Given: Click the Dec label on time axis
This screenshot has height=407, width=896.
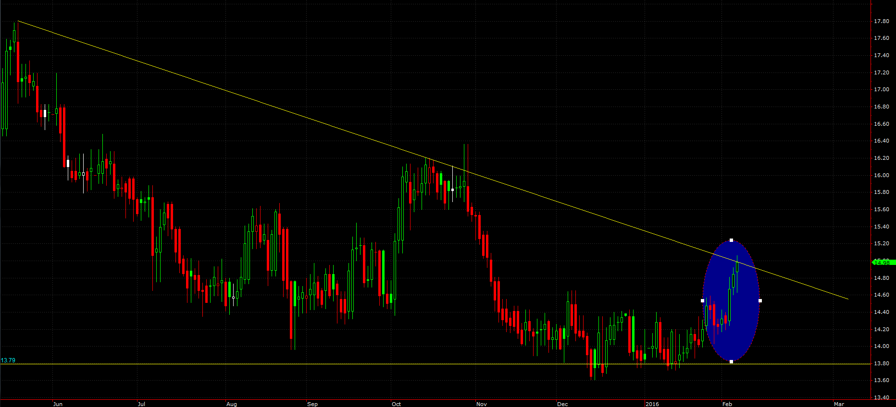Looking at the screenshot, I should 562,404.
